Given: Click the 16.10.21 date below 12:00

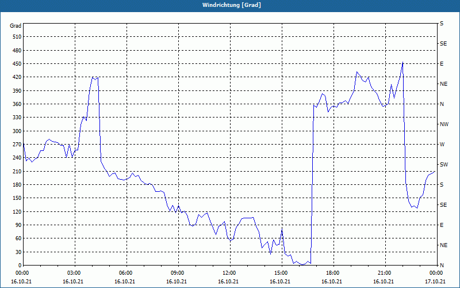Looking at the screenshot, I should pos(228,281).
